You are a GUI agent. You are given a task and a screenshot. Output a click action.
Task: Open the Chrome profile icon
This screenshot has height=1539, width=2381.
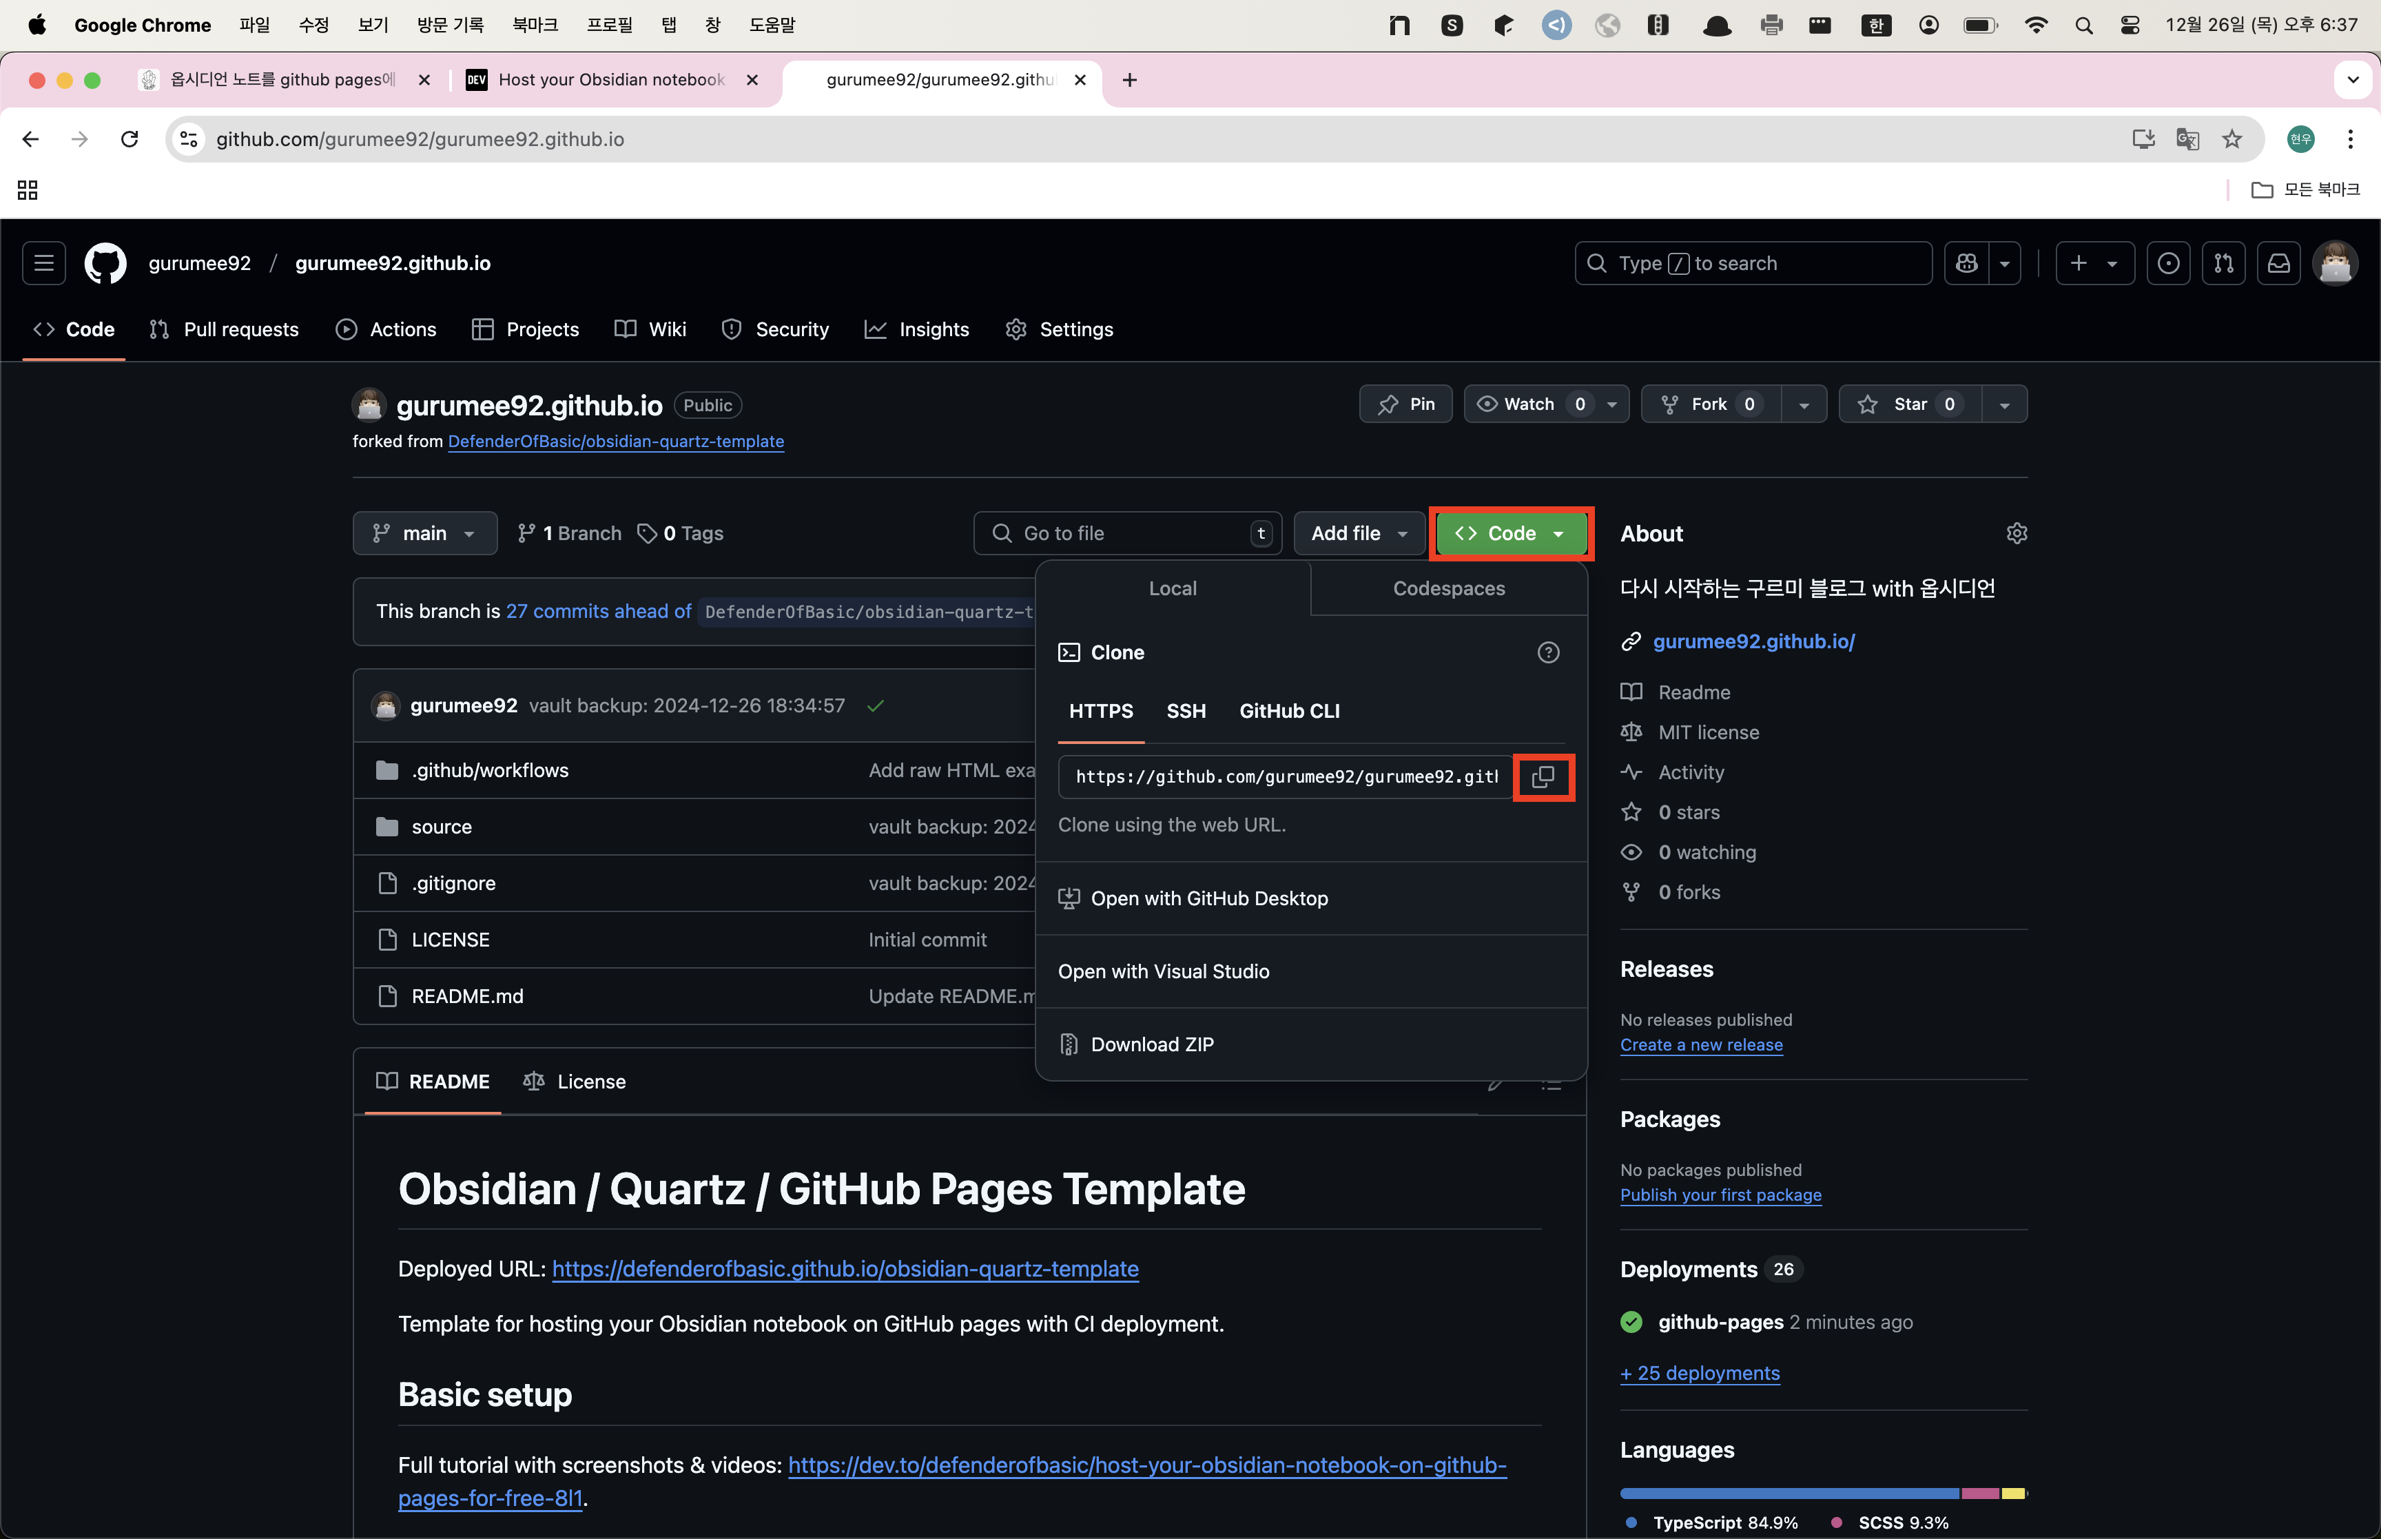click(x=2300, y=139)
